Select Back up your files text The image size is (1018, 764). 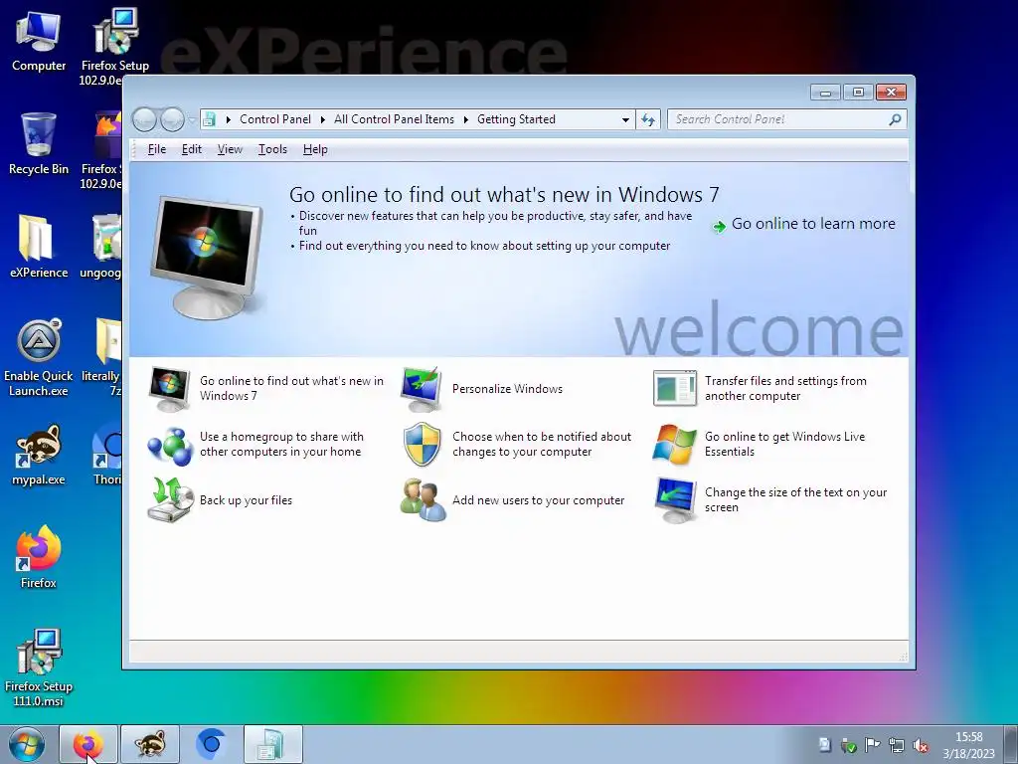point(247,500)
